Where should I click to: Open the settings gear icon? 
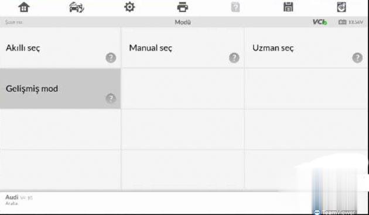coord(129,7)
